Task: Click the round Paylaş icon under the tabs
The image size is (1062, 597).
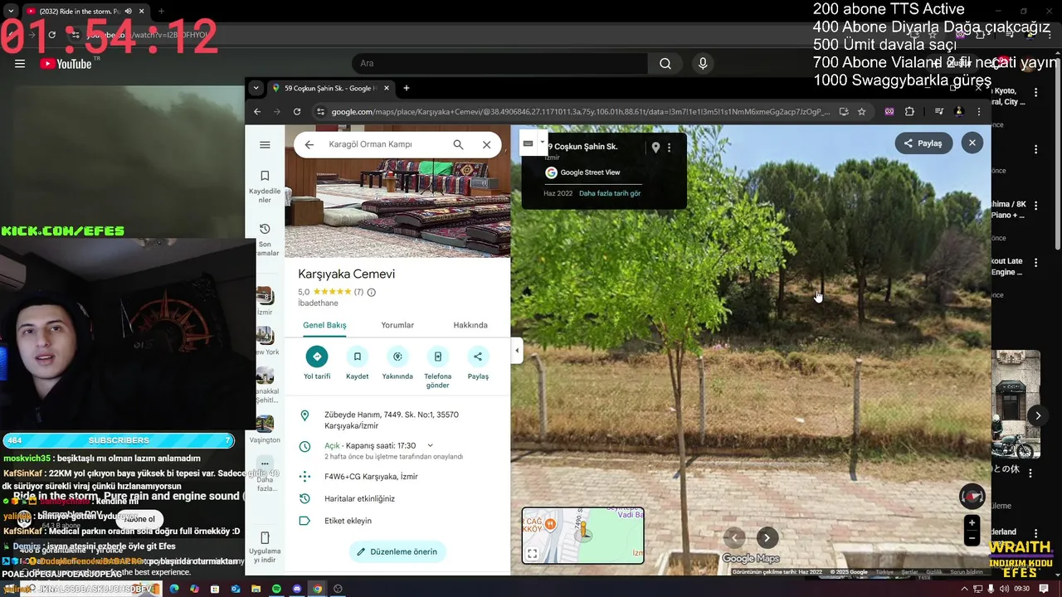Action: (x=478, y=357)
